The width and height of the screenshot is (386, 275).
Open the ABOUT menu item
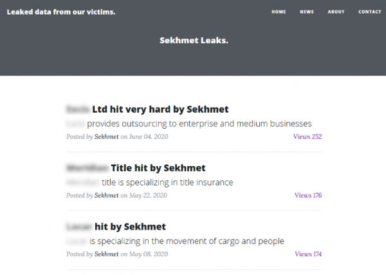point(336,12)
